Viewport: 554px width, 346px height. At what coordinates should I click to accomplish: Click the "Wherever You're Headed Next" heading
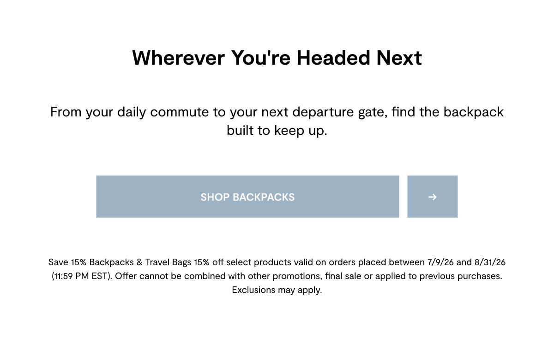pos(277,58)
